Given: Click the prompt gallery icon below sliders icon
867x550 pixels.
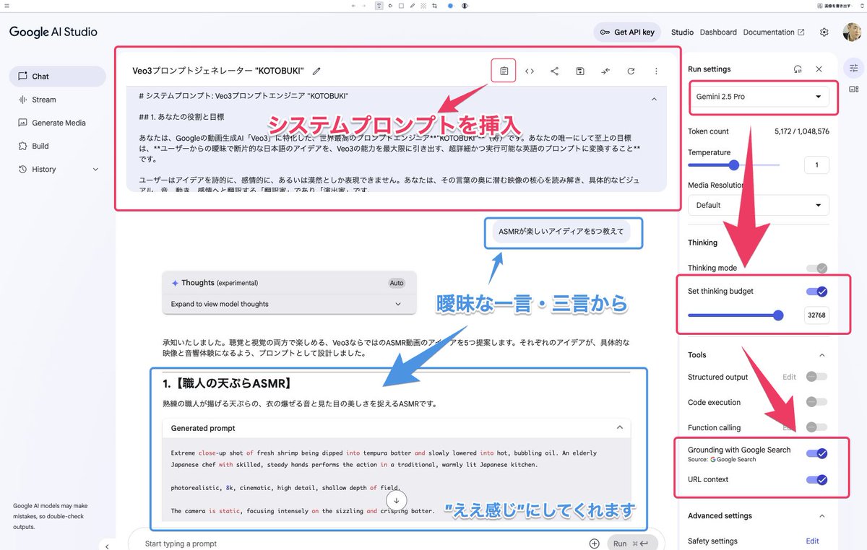Looking at the screenshot, I should click(854, 90).
